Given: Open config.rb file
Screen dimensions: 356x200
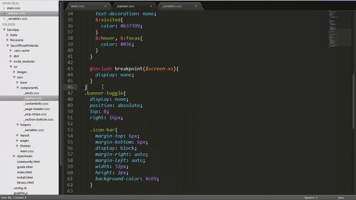Looking at the screenshot, I should click(20, 188).
